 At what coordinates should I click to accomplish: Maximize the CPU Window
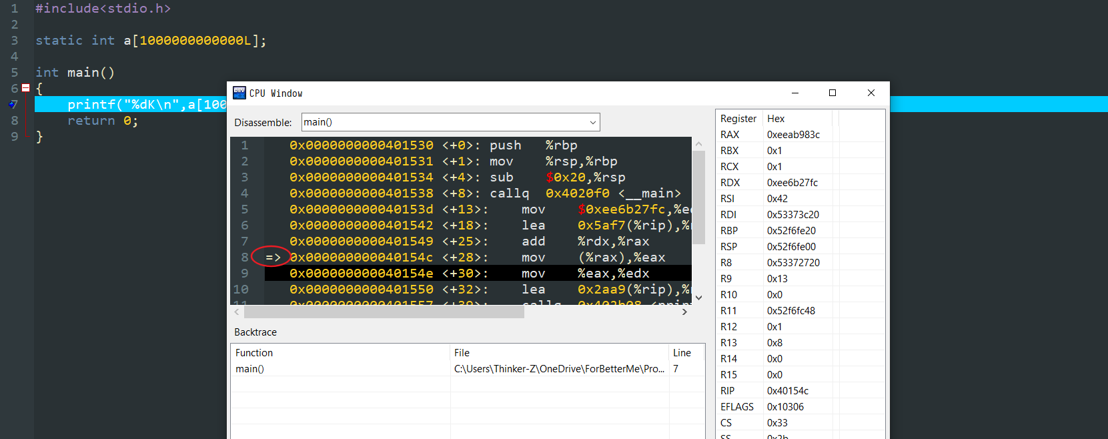pos(833,93)
